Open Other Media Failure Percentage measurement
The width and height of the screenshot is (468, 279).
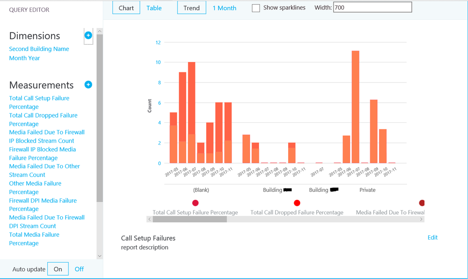(35, 188)
